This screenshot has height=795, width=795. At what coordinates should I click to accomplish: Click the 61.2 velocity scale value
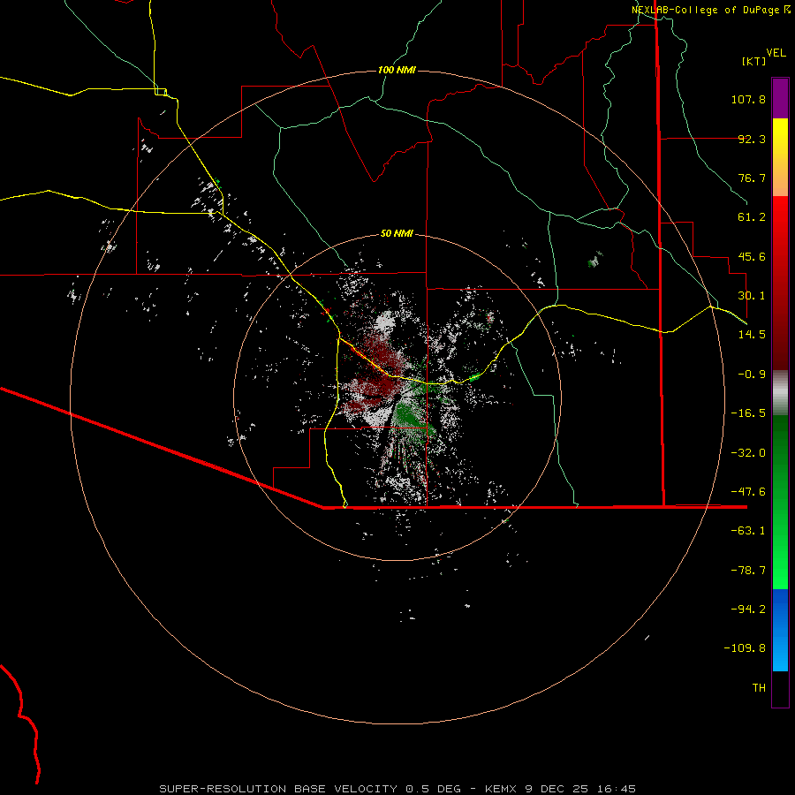pyautogui.click(x=752, y=217)
